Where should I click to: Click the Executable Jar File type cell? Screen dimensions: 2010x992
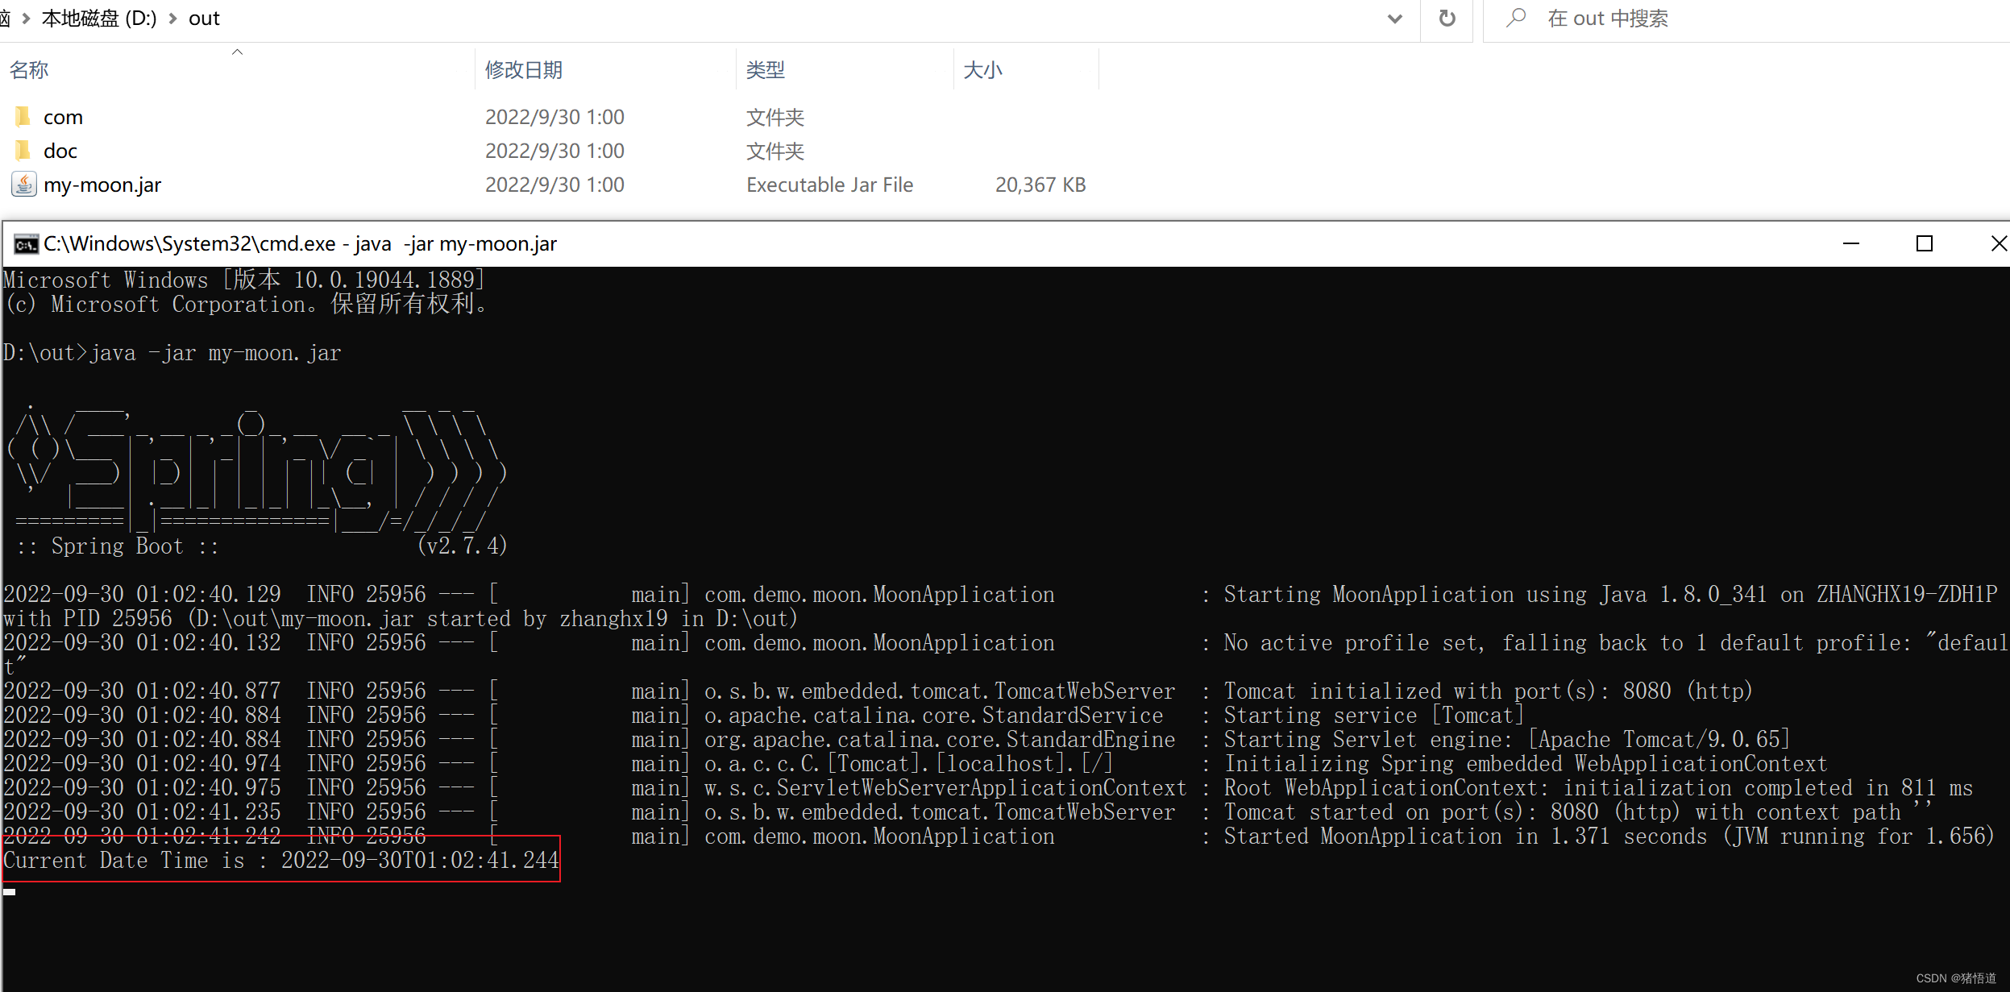(830, 185)
